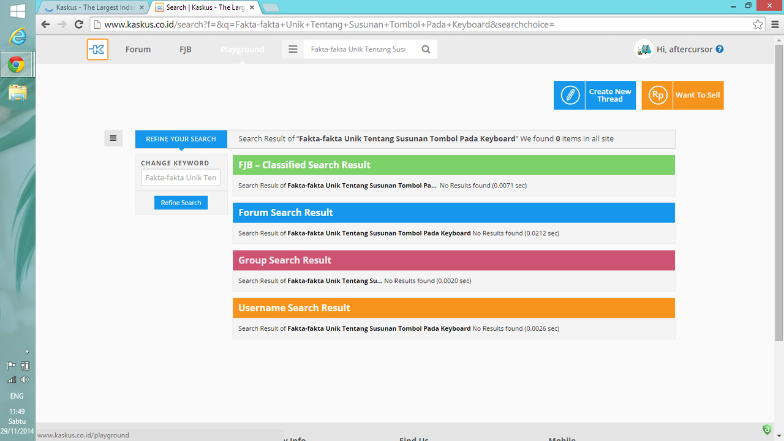The image size is (784, 441).
Task: Show hidden tray icons arrow
Action: pos(27,352)
